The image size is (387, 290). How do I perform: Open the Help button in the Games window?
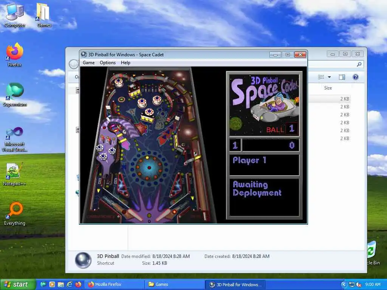(x=355, y=77)
